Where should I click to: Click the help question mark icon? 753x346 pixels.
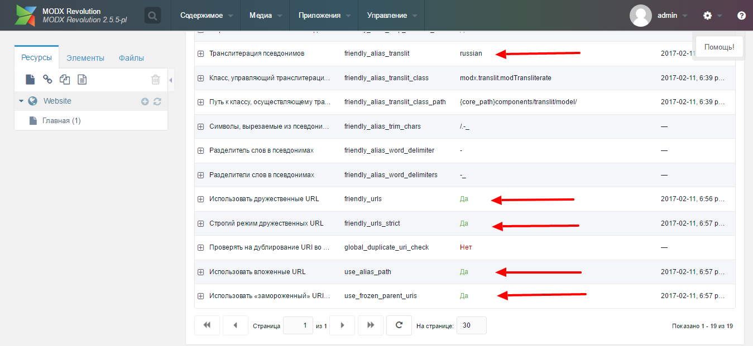741,16
